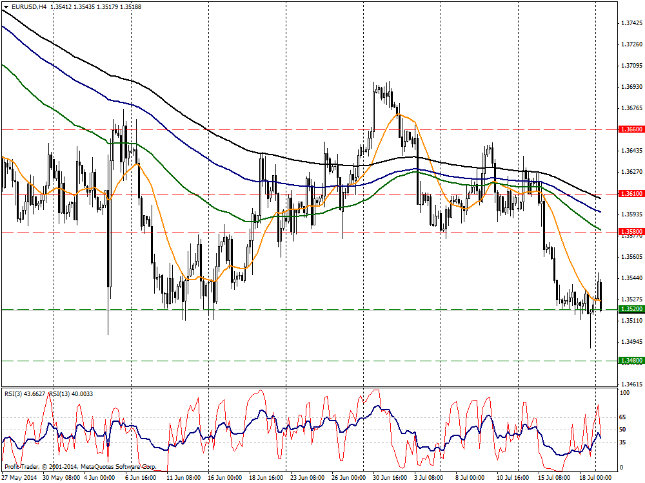This screenshot has width=645, height=483.
Task: Click the green 1.34800 price level tag
Action: point(630,360)
